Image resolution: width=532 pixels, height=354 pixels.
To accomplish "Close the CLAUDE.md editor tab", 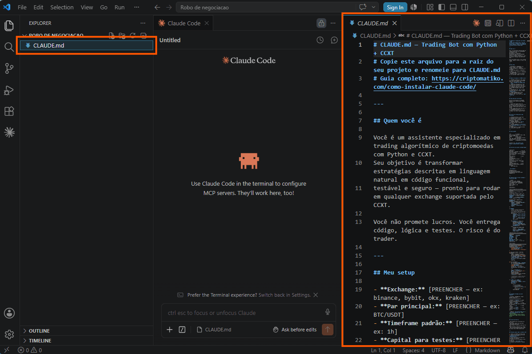I will click(x=394, y=23).
